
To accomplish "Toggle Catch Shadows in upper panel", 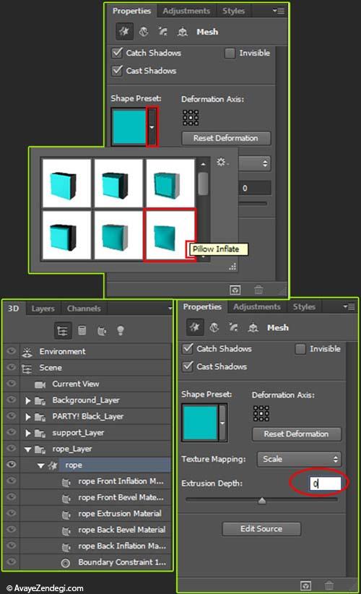I will coord(117,52).
